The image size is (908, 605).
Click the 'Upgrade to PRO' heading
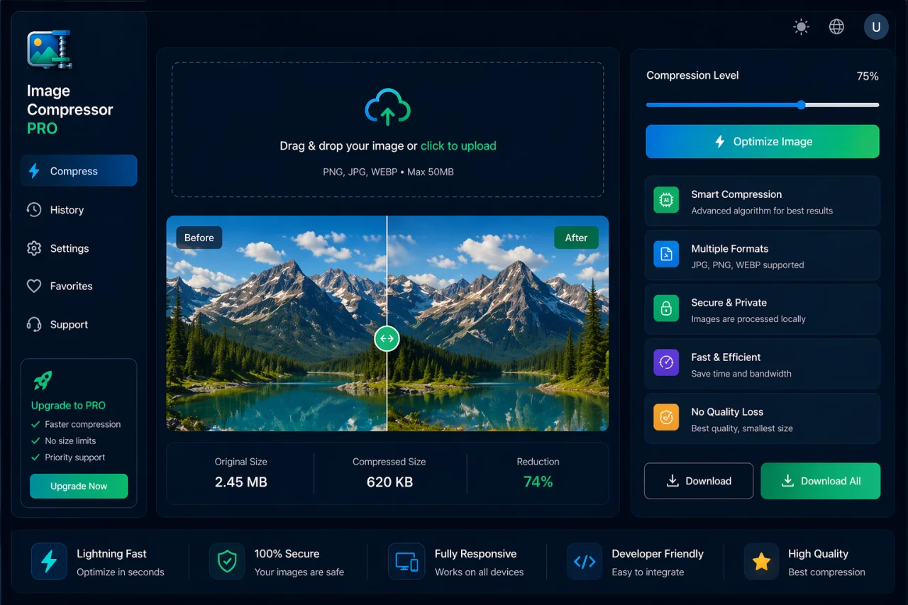(68, 406)
